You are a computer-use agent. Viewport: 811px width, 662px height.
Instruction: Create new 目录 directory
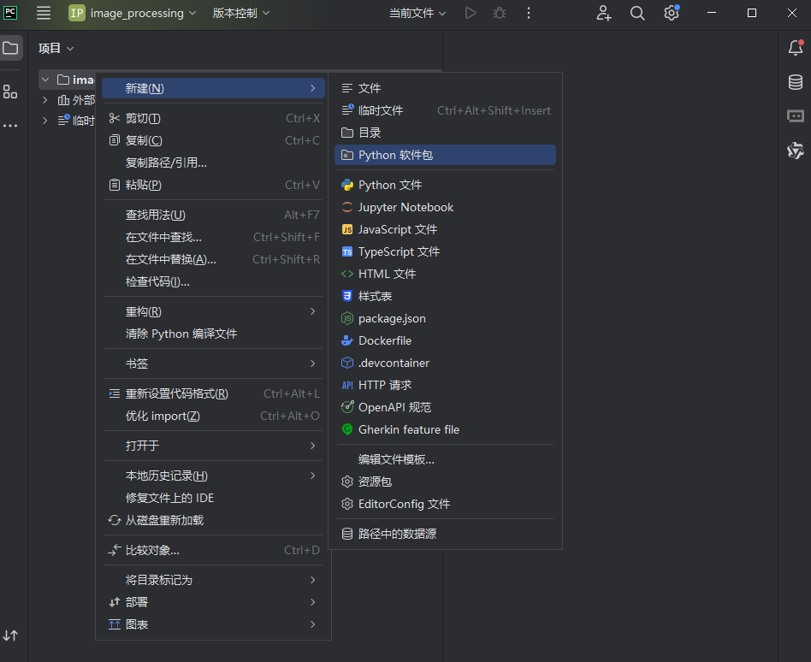446,133
